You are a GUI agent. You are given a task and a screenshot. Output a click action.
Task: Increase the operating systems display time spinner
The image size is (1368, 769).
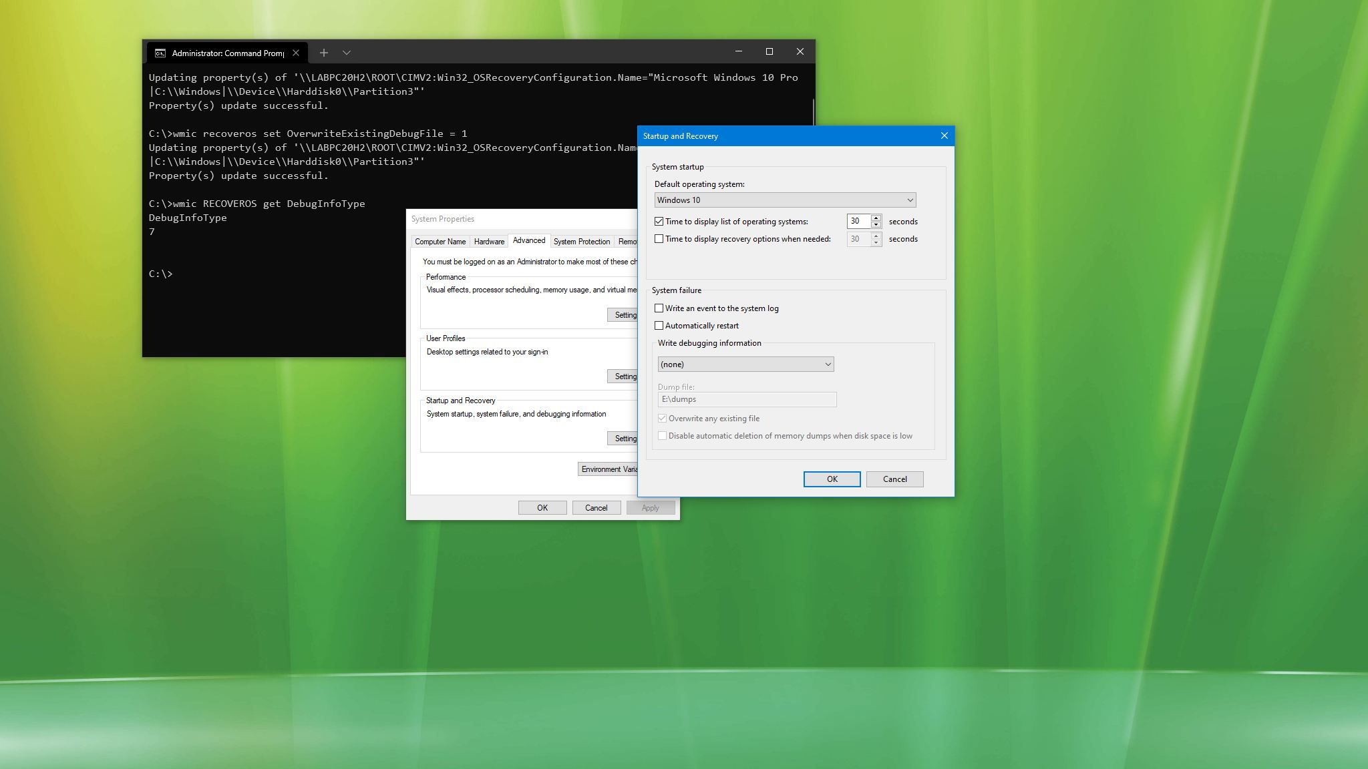click(876, 218)
